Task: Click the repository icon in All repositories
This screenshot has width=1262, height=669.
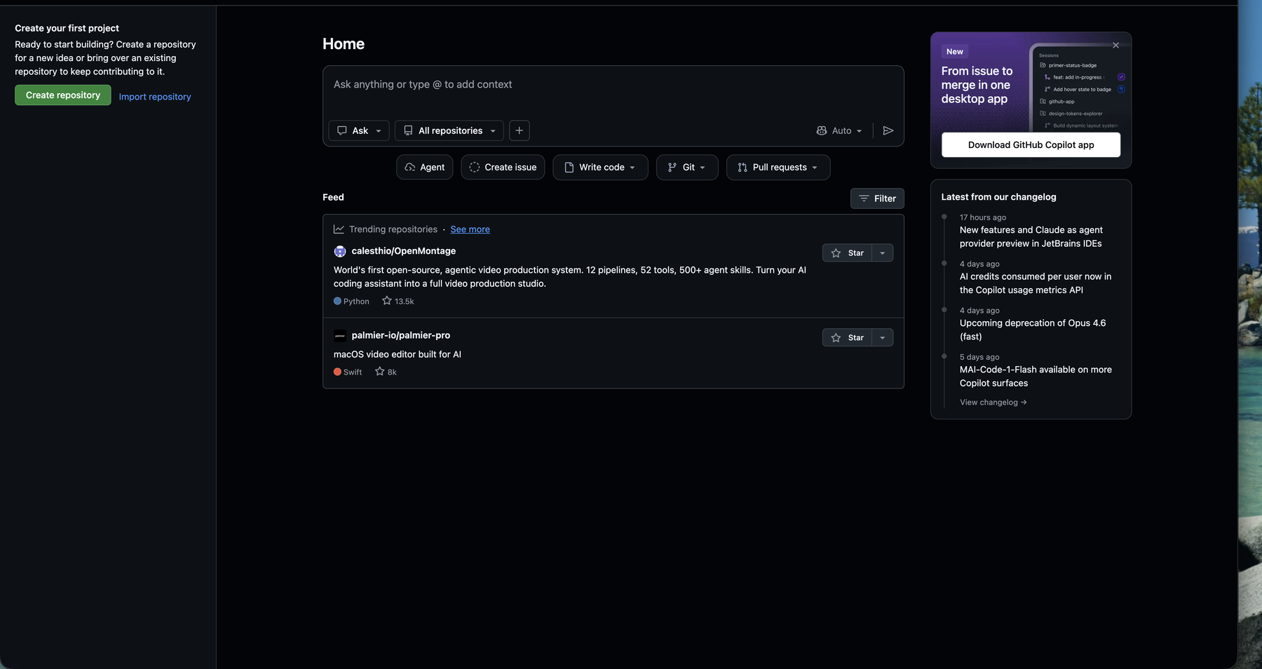Action: click(x=408, y=130)
